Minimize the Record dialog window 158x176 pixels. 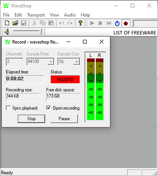68,42
